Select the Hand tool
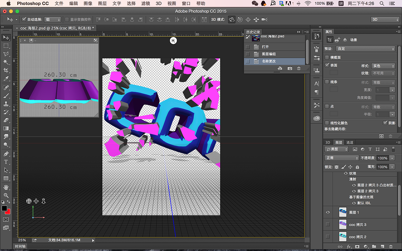 pos(6,187)
